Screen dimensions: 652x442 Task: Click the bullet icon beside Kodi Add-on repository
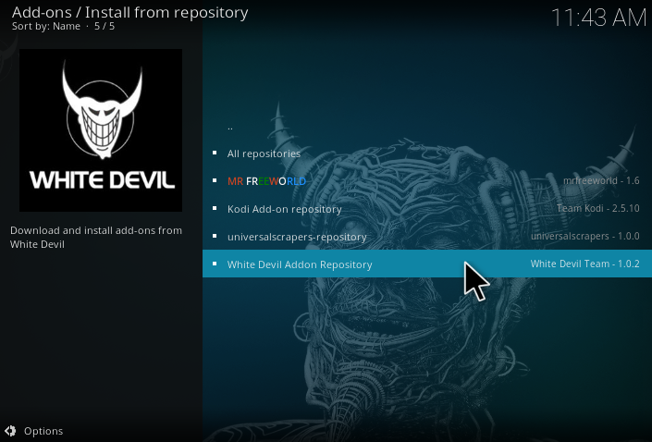pyautogui.click(x=215, y=208)
